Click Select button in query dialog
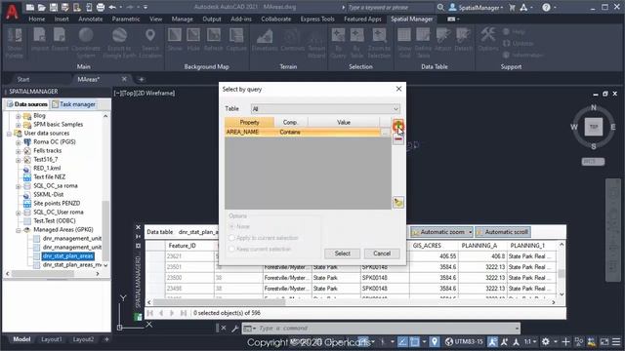Image resolution: width=625 pixels, height=351 pixels. point(342,253)
